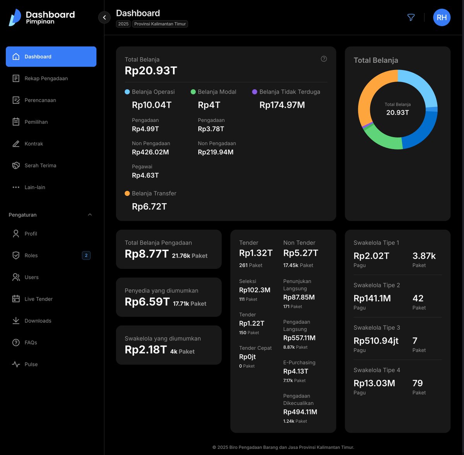Select Live Tender in the sidebar
This screenshot has width=464, height=455.
tap(51, 299)
